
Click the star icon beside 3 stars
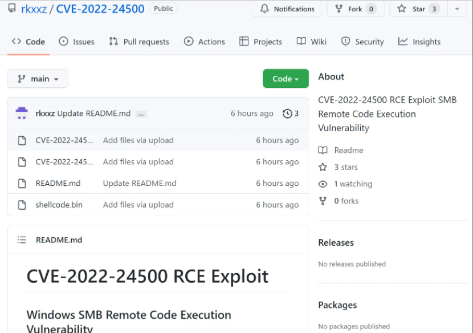pyautogui.click(x=323, y=167)
